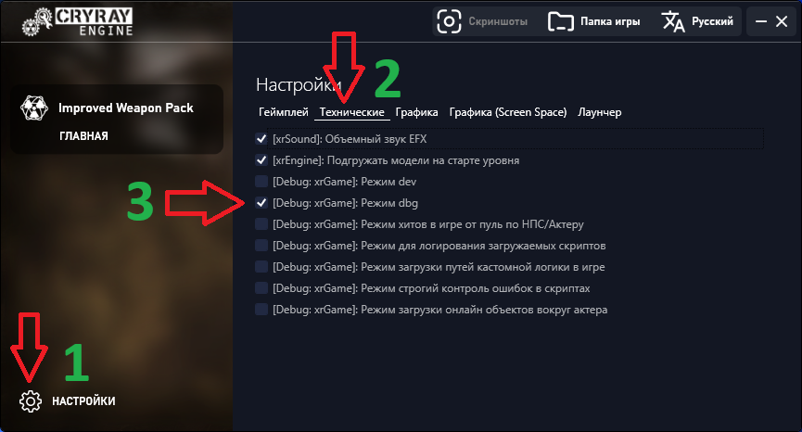This screenshot has width=802, height=432.
Task: Click the CryRay Engine logo
Action: pos(78,22)
